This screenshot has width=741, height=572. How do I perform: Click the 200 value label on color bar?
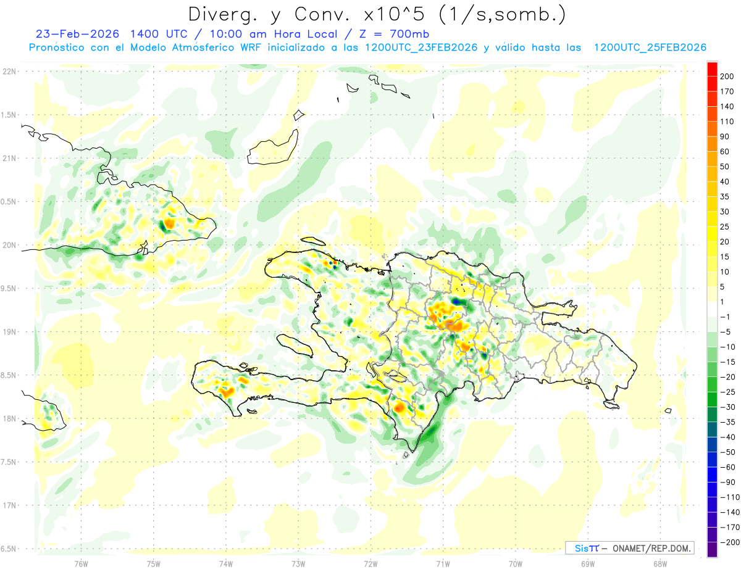727,77
